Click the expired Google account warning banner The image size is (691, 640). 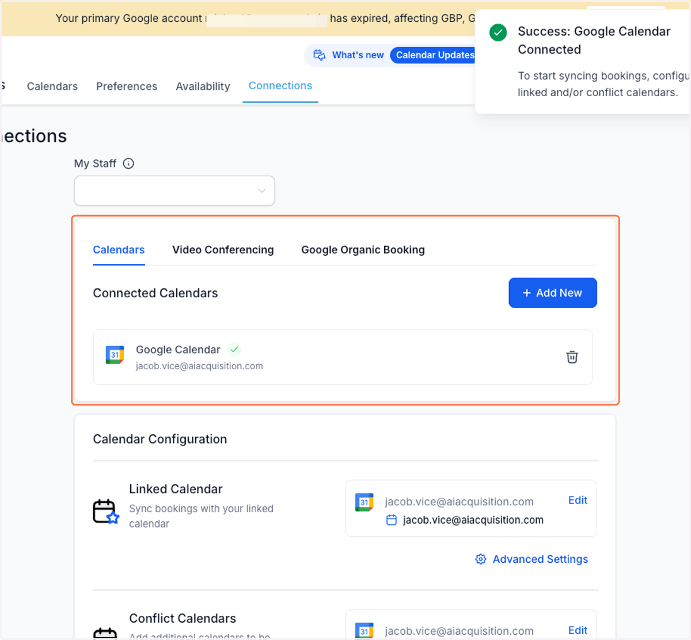[239, 18]
